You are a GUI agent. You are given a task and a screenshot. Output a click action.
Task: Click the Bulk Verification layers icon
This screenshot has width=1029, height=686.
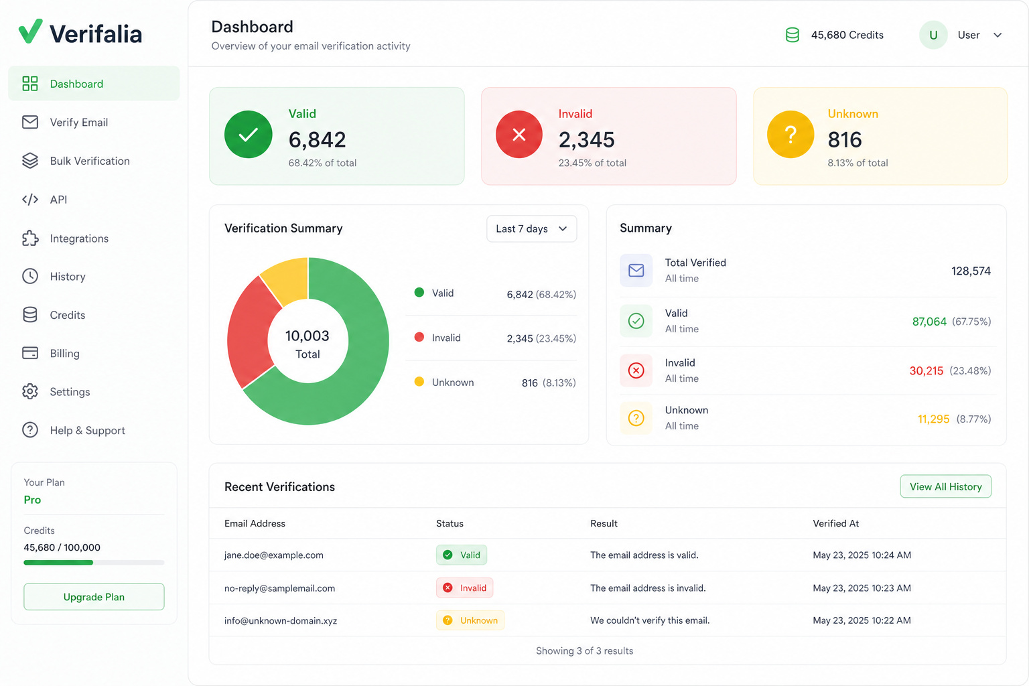point(30,161)
